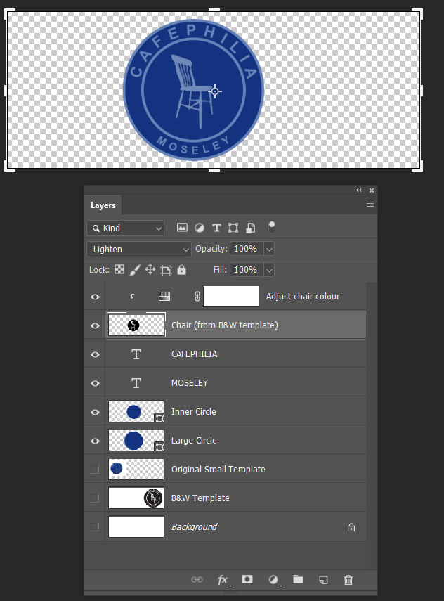Screen dimensions: 444x601
Task: Filter layers by adjustment layers icon
Action: pos(200,228)
